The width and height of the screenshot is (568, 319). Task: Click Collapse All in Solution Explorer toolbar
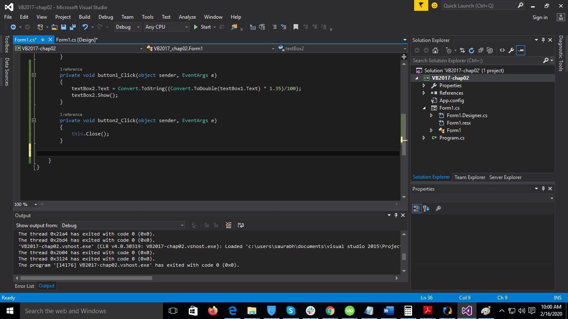[x=481, y=50]
